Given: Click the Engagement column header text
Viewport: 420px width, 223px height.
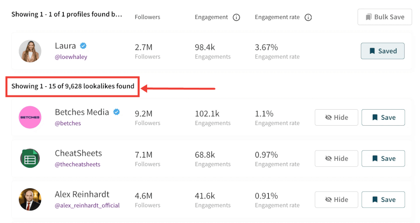Looking at the screenshot, I should pos(211,17).
